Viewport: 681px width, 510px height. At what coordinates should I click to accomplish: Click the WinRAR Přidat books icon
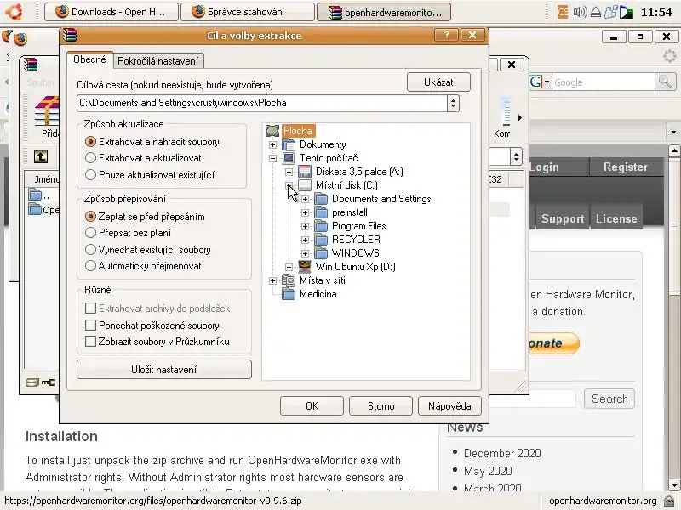(x=47, y=110)
